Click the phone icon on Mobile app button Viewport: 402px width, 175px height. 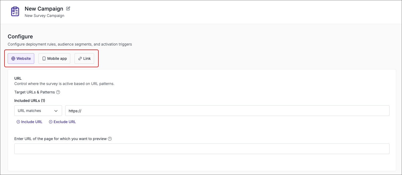coord(44,59)
